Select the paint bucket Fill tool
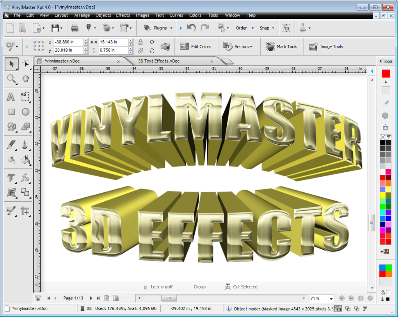 pos(25,159)
